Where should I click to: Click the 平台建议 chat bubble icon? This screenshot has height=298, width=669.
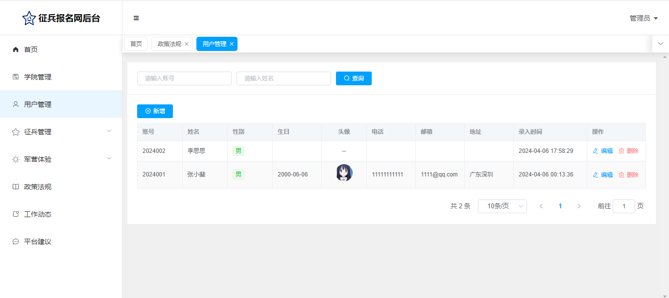pos(16,242)
